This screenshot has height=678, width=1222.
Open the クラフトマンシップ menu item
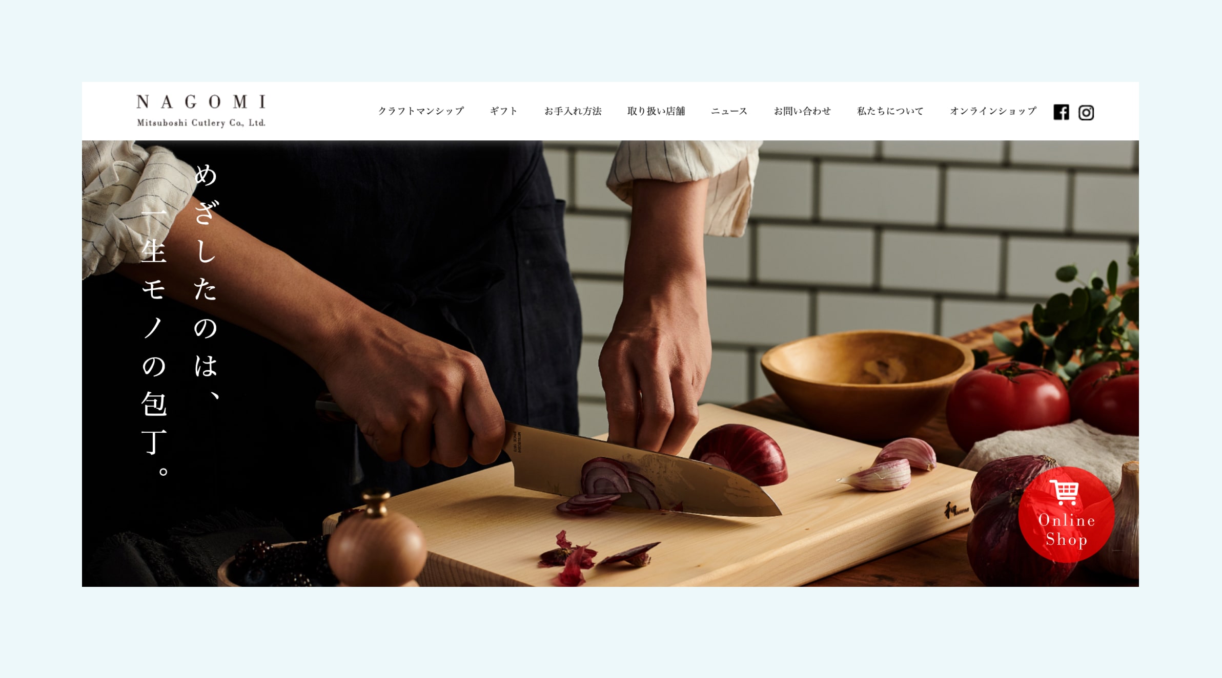tap(421, 111)
